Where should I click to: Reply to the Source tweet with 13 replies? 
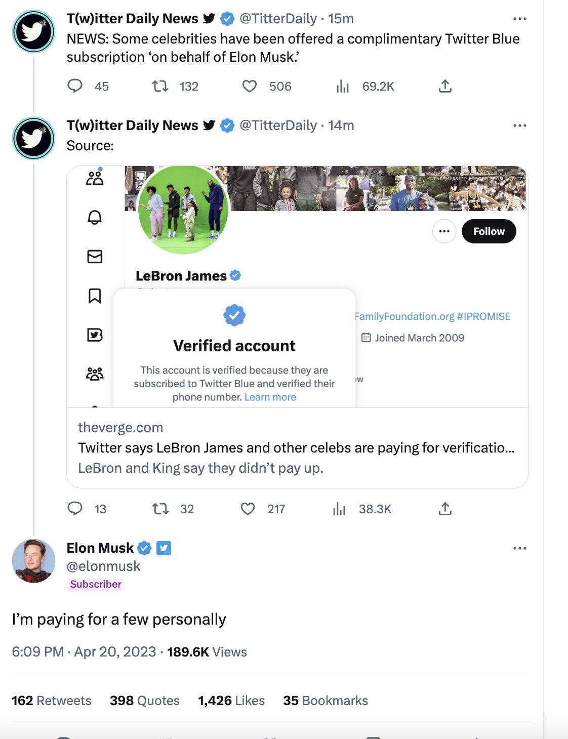[x=75, y=509]
